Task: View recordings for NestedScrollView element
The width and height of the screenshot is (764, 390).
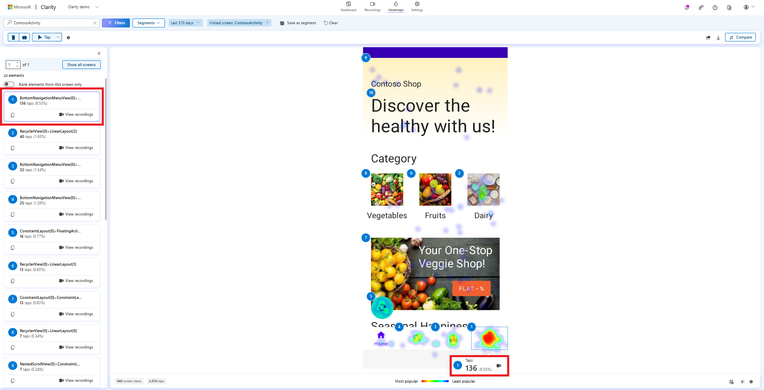Action: (x=76, y=381)
